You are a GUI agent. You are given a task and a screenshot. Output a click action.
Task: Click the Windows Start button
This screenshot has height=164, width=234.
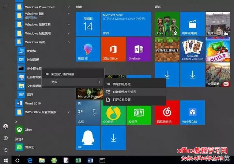coord(6,160)
